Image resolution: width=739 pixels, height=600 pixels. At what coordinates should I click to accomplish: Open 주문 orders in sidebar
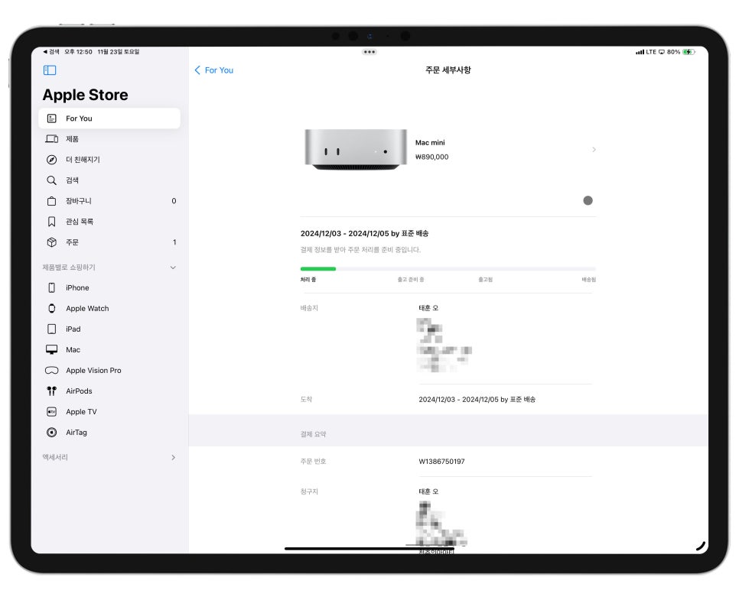(x=109, y=242)
